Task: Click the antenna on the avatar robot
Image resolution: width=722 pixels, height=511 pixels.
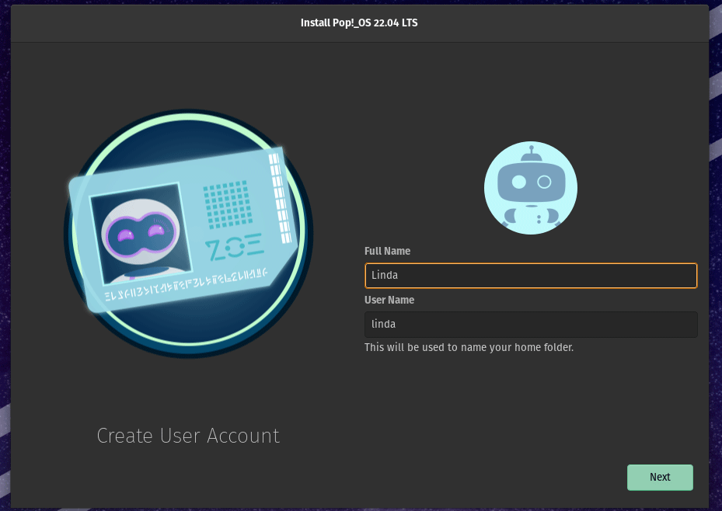Action: point(531,151)
